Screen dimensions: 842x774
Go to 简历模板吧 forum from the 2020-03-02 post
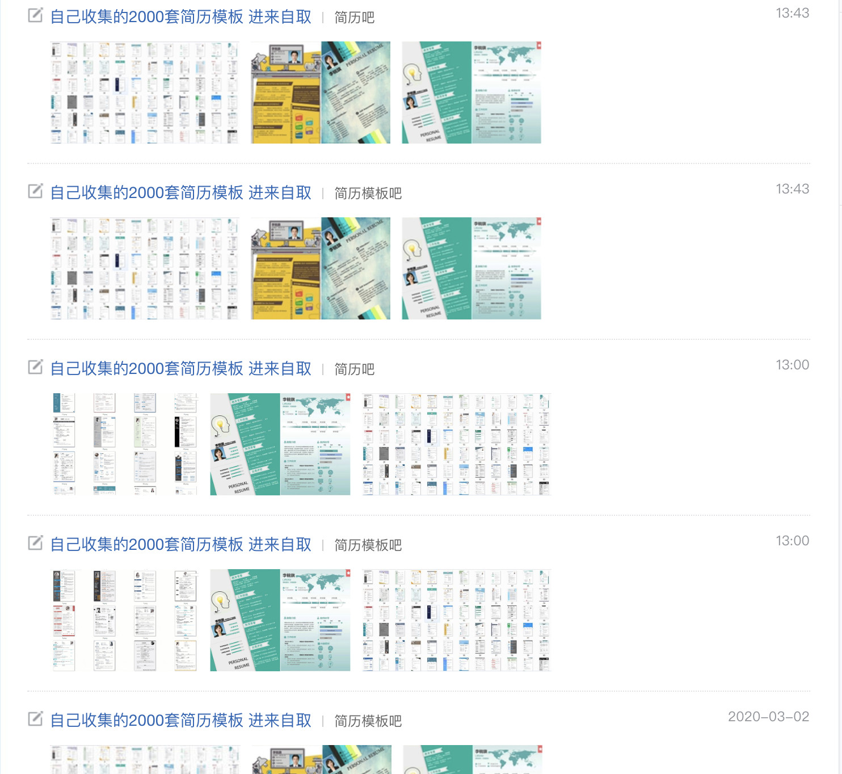[368, 721]
